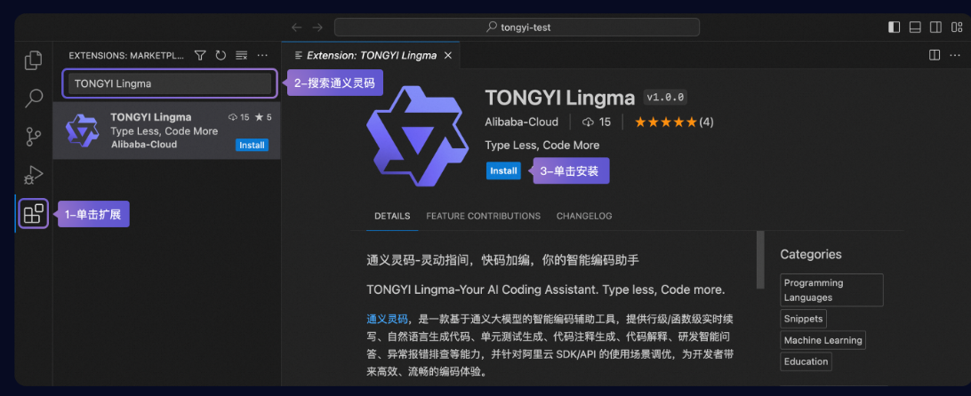Click the TONGYI Lingma title heading
Image resolution: width=971 pixels, height=396 pixels.
point(560,98)
